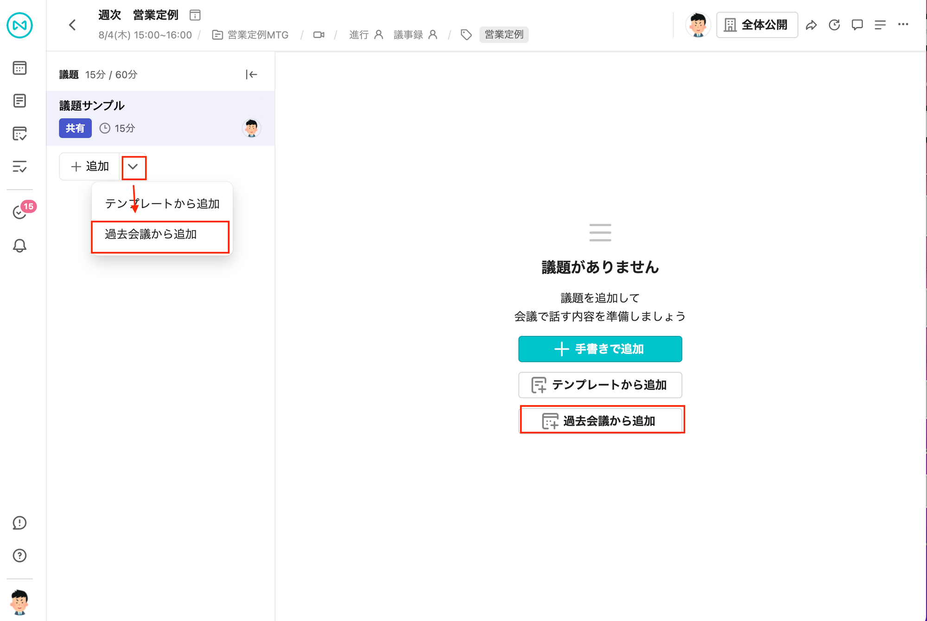The width and height of the screenshot is (927, 621).
Task: Click the tag icon in header
Action: point(466,35)
